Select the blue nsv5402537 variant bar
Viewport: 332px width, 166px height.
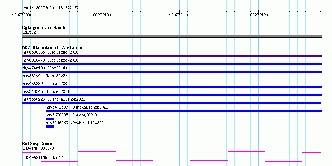tap(184, 111)
